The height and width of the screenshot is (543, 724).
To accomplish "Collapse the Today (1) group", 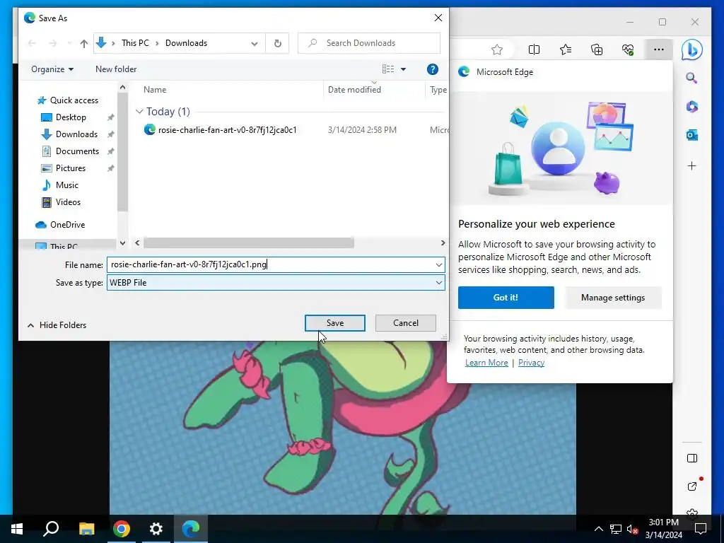I will (x=139, y=112).
